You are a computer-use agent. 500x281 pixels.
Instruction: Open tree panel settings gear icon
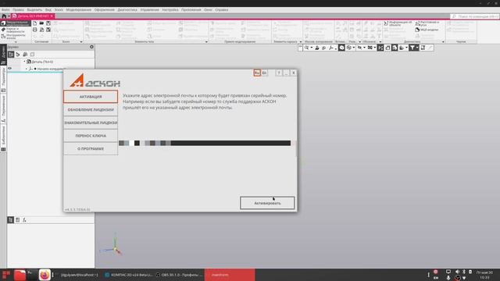(x=91, y=47)
